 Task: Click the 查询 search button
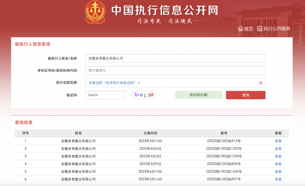pos(246,95)
